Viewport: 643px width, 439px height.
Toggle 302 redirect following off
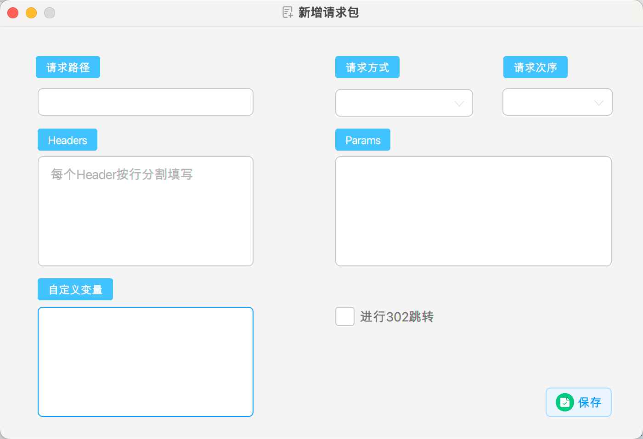point(344,317)
